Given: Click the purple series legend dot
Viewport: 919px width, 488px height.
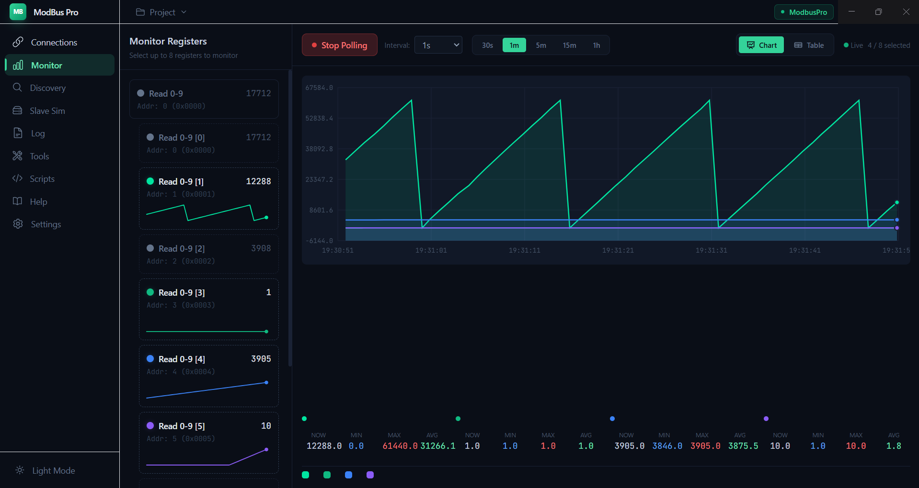Looking at the screenshot, I should tap(369, 475).
